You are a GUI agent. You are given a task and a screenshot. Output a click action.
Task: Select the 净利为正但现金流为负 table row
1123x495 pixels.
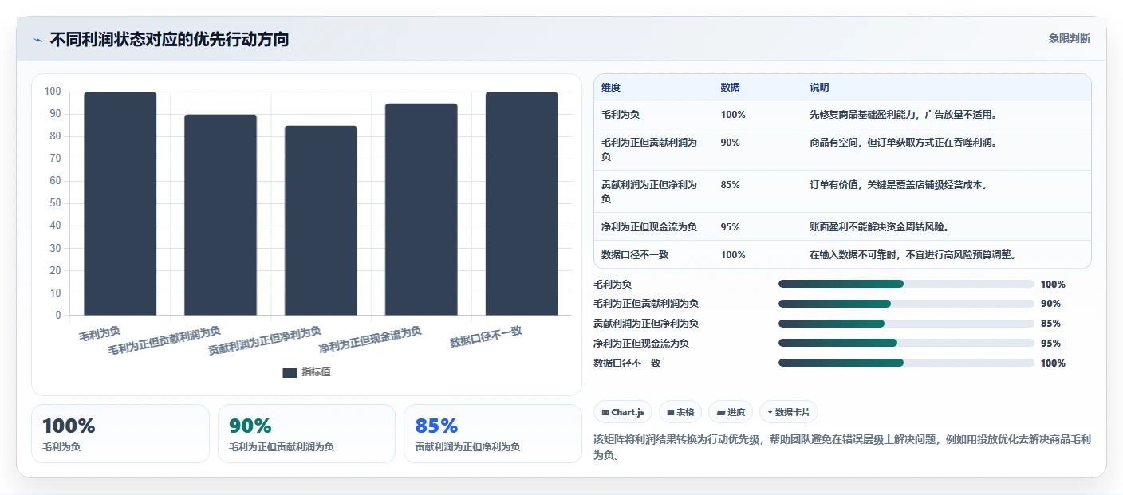(842, 226)
